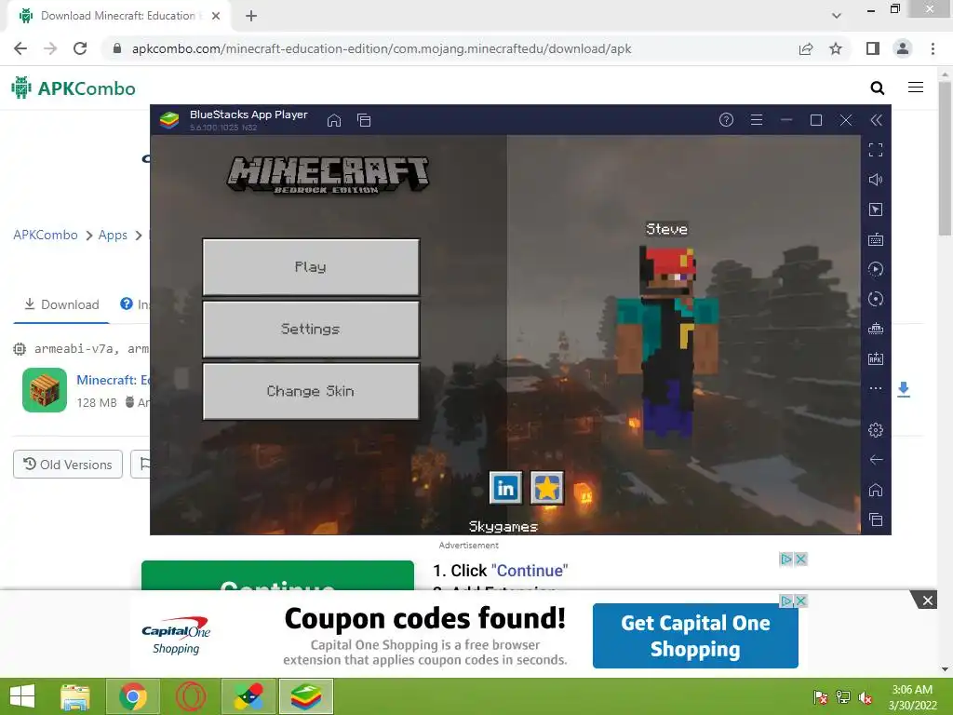
Task: Open BlueStacks keyboard controls icon
Action: pos(876,239)
